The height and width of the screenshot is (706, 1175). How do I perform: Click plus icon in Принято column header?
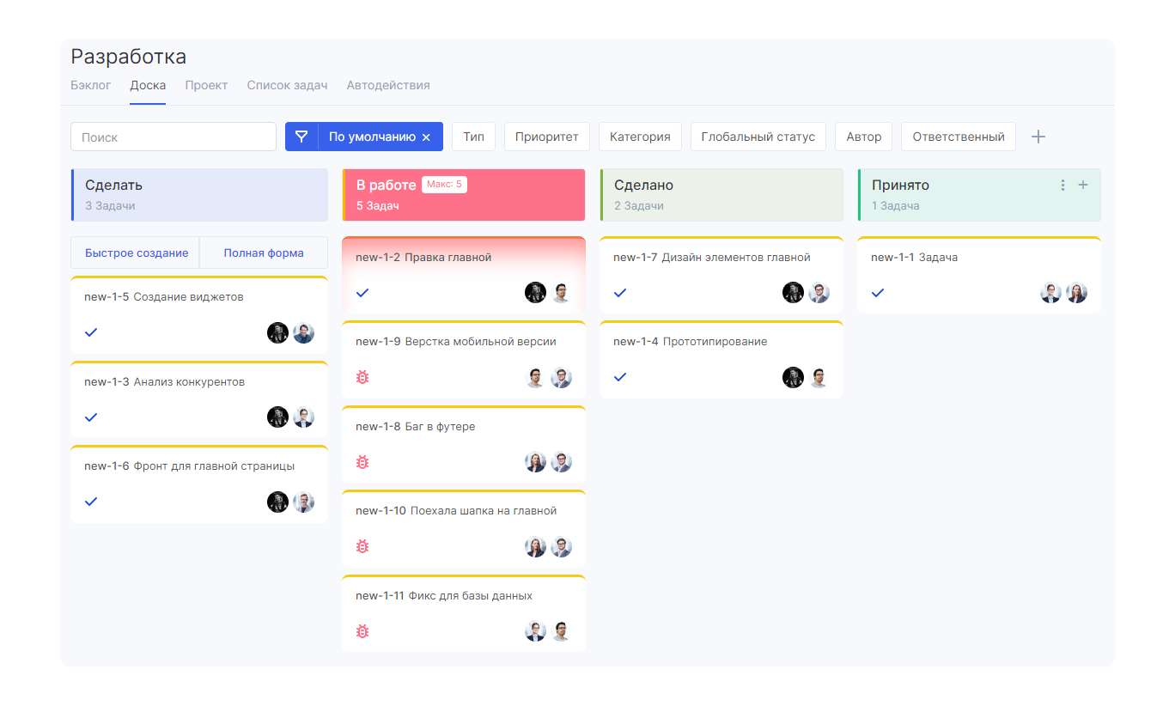[x=1083, y=186]
